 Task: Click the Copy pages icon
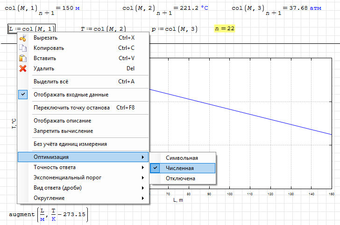[x=22, y=48]
